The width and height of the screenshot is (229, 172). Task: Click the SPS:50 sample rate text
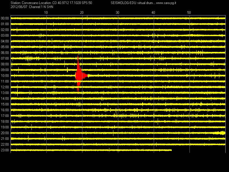(87, 3)
